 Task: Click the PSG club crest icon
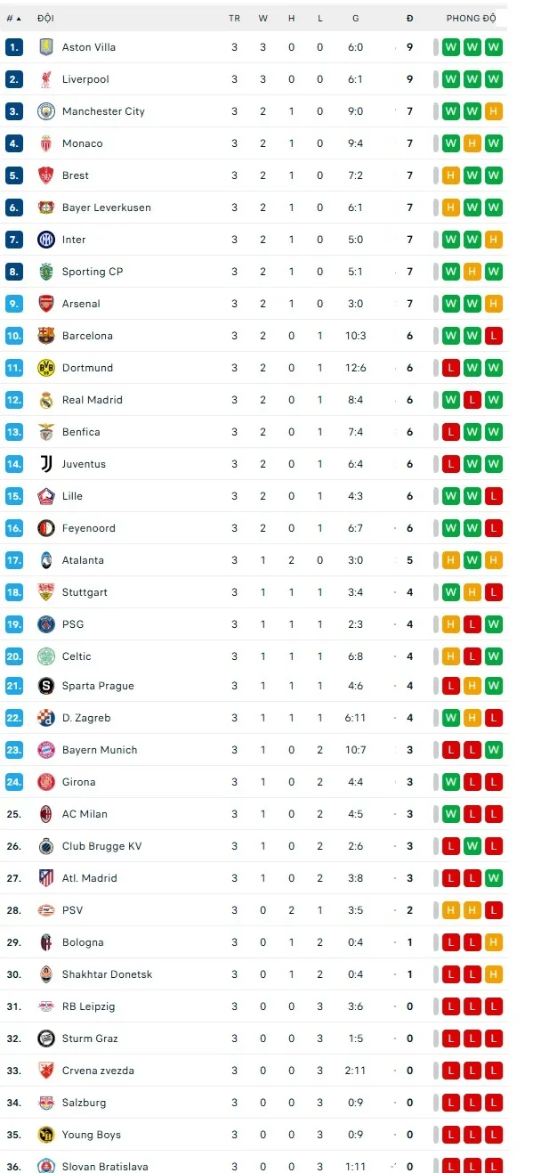pos(46,624)
